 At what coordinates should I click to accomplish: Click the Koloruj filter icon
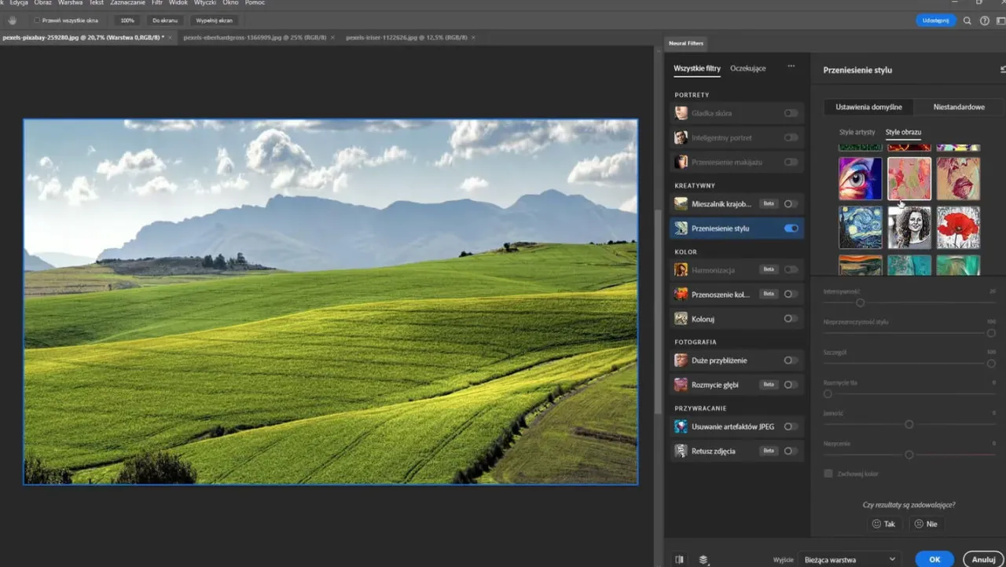pos(681,319)
